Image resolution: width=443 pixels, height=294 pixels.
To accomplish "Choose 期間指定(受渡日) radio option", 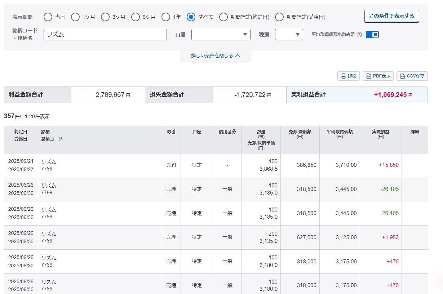I will (x=279, y=17).
